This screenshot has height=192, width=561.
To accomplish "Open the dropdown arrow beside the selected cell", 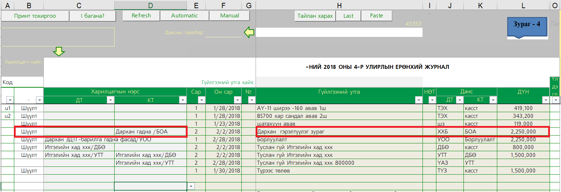I will [x=191, y=186].
